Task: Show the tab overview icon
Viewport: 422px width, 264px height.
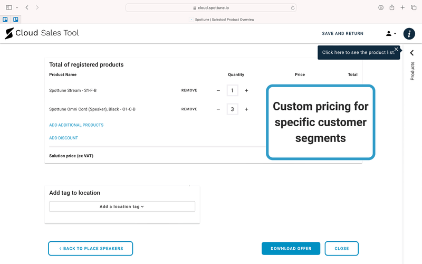Action: tap(414, 7)
